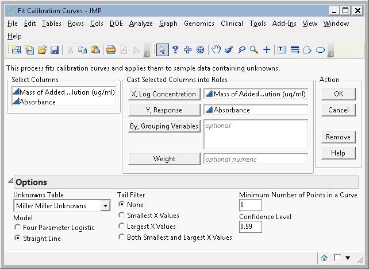The width and height of the screenshot is (369, 269).
Task: Select the Crosshairs plus tool
Action: [267, 49]
